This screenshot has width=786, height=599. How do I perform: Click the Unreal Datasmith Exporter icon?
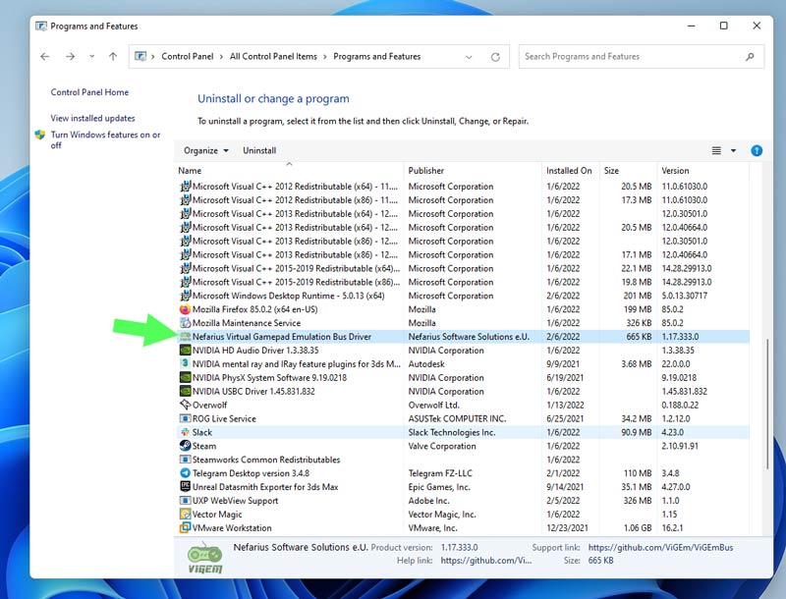(x=185, y=487)
